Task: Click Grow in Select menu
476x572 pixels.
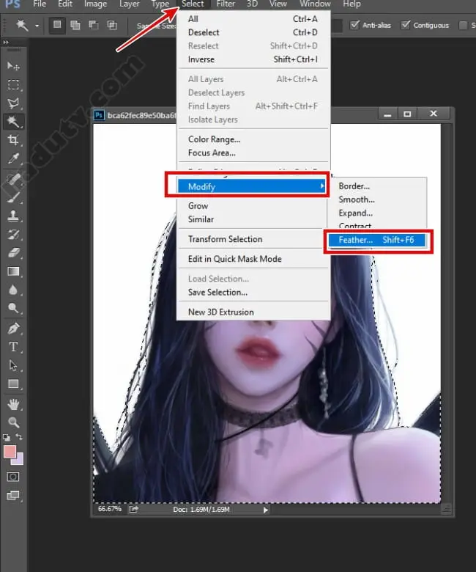Action: pos(253,206)
